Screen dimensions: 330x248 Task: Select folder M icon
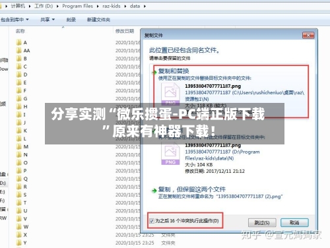[19, 146]
